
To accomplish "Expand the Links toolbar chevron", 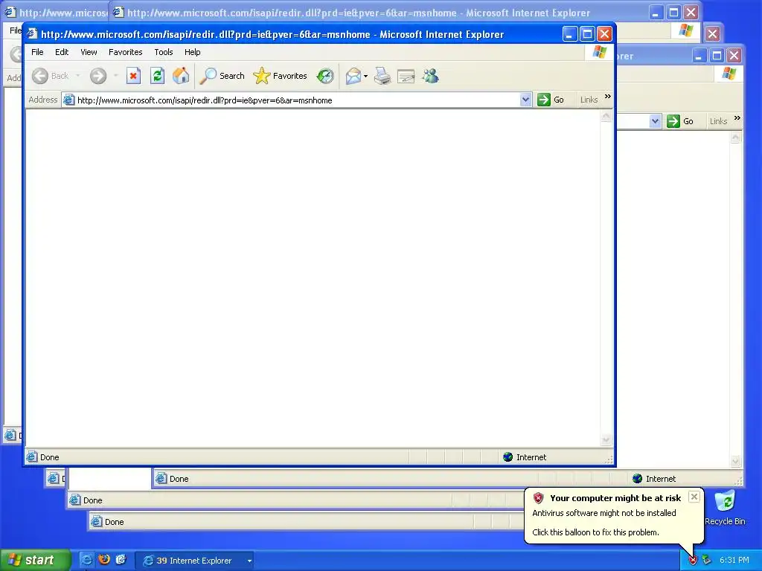I will point(607,97).
